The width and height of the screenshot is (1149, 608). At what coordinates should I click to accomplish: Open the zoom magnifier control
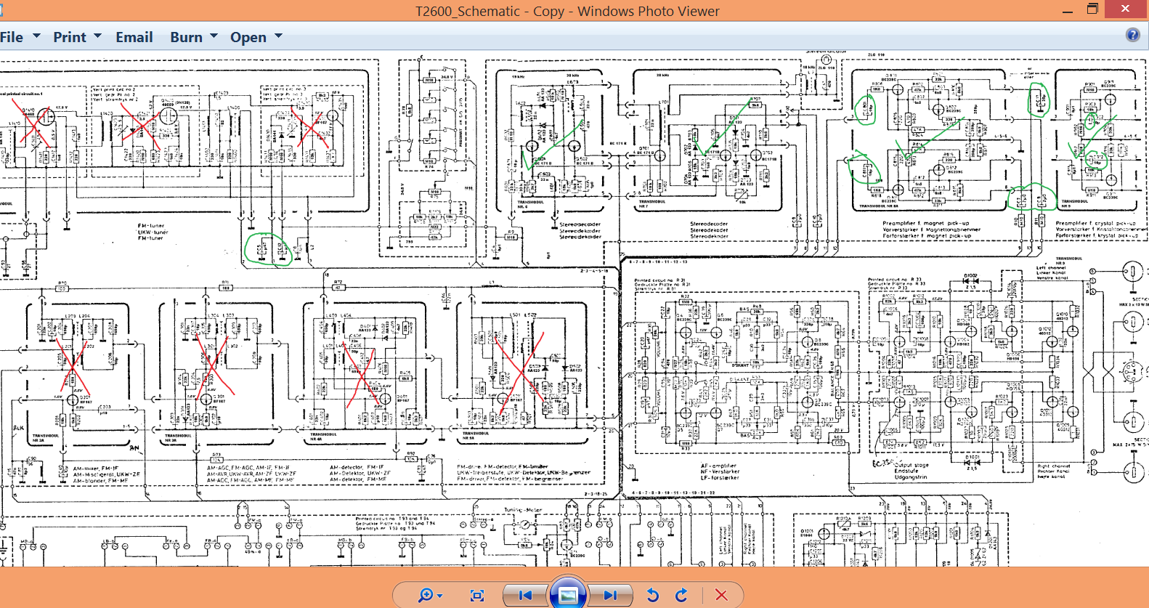click(x=430, y=596)
